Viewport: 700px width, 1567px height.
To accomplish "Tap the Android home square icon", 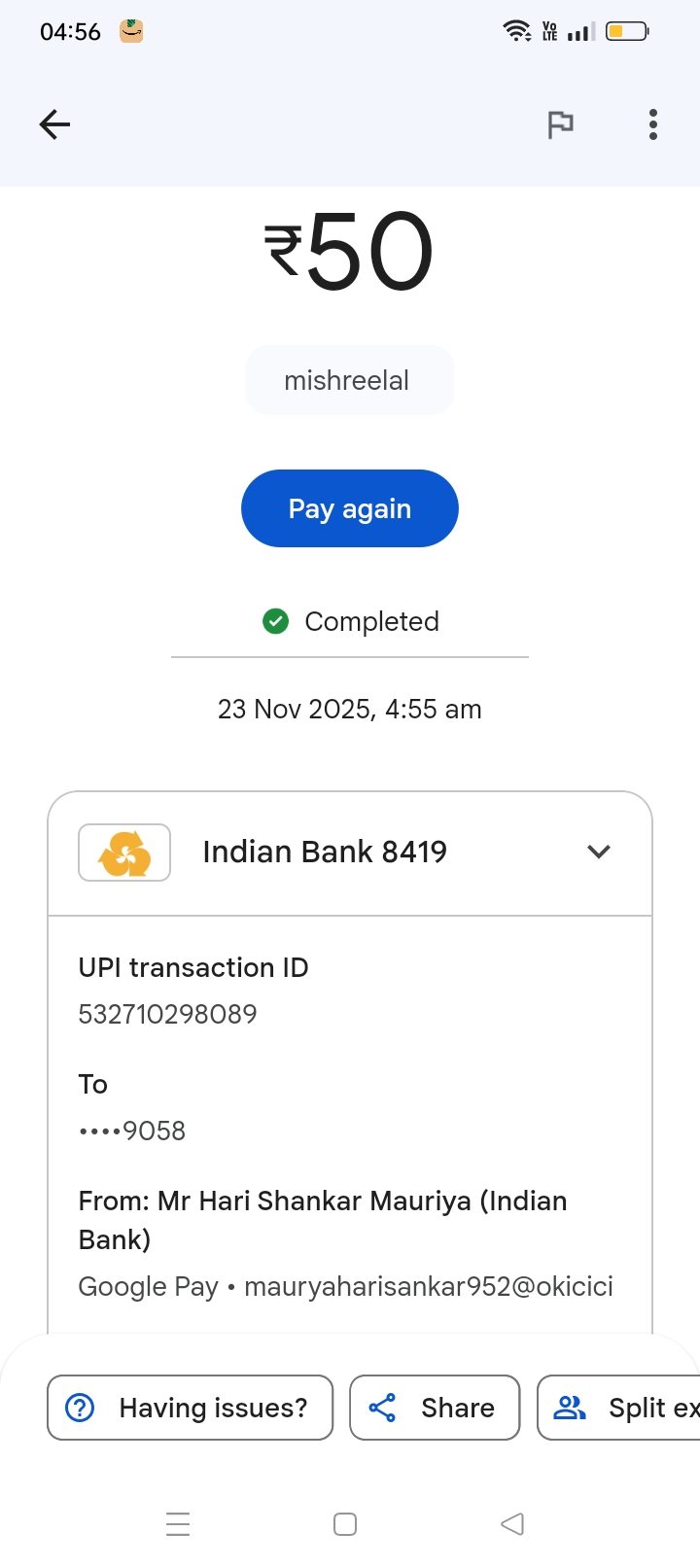I will point(345,1523).
